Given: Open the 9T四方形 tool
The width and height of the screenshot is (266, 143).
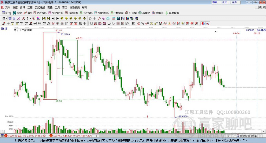Looking at the screenshot, I should (102, 13).
